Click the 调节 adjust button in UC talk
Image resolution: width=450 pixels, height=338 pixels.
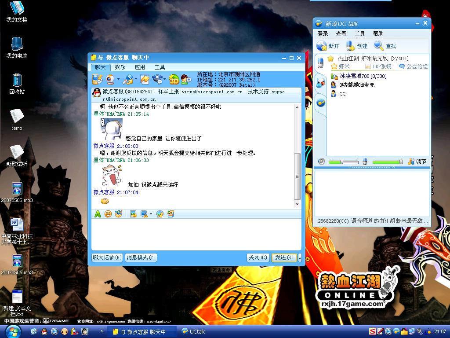[417, 161]
